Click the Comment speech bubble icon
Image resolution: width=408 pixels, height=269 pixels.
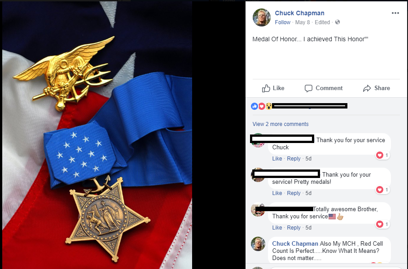[x=308, y=88]
